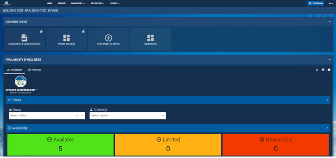Click the Filters header icon
Image resolution: width=336 pixels, height=158 pixels.
click(x=9, y=100)
